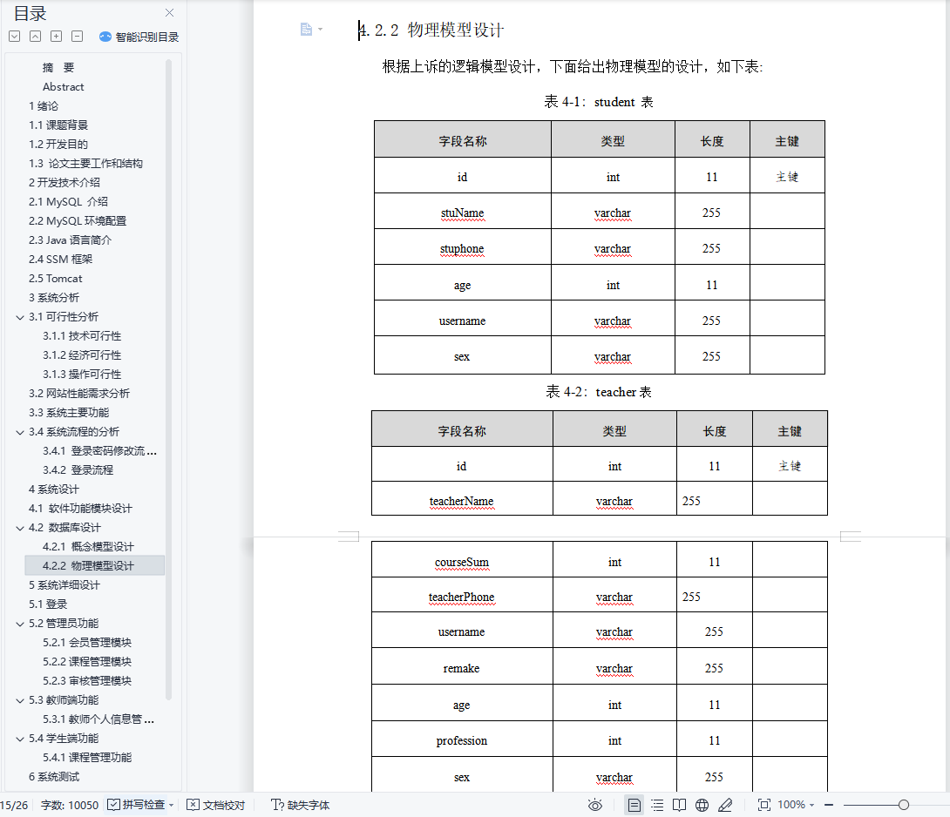Click the page navigation icon near heading
This screenshot has width=950, height=817.
coord(307,30)
